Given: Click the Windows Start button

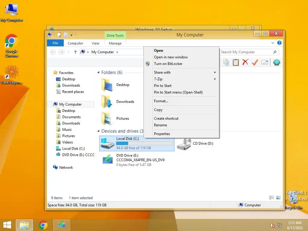Looking at the screenshot, I should tap(7, 225).
